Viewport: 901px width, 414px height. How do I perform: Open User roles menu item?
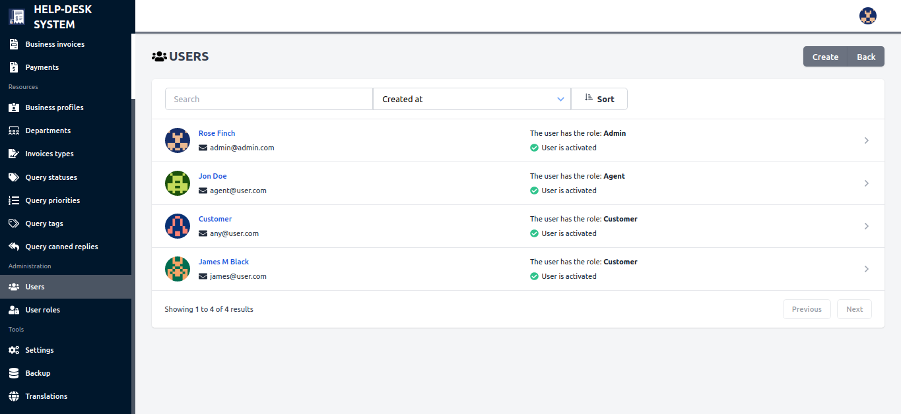(x=42, y=310)
